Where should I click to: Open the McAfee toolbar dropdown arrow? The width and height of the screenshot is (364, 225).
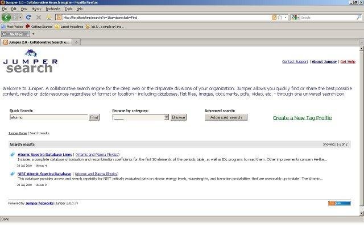[33, 34]
